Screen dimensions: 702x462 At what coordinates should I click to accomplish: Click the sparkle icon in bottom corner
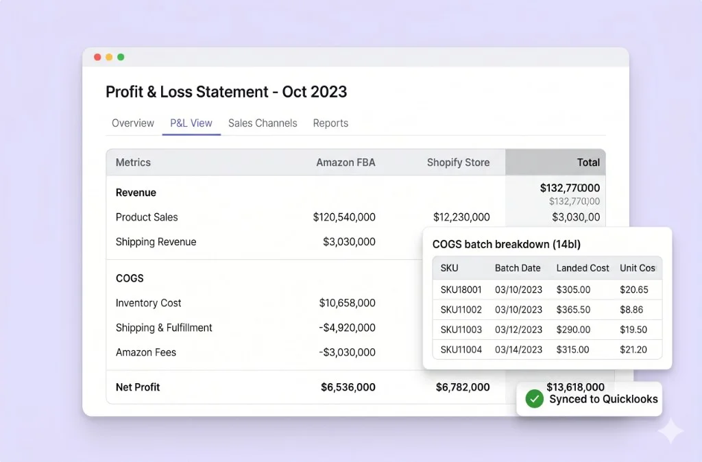(670, 431)
